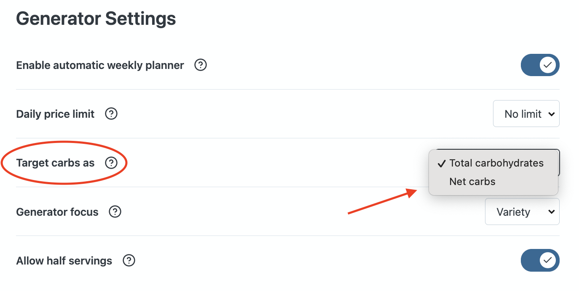This screenshot has width=579, height=291.
Task: Select Net carbs from the menu
Action: (x=472, y=182)
